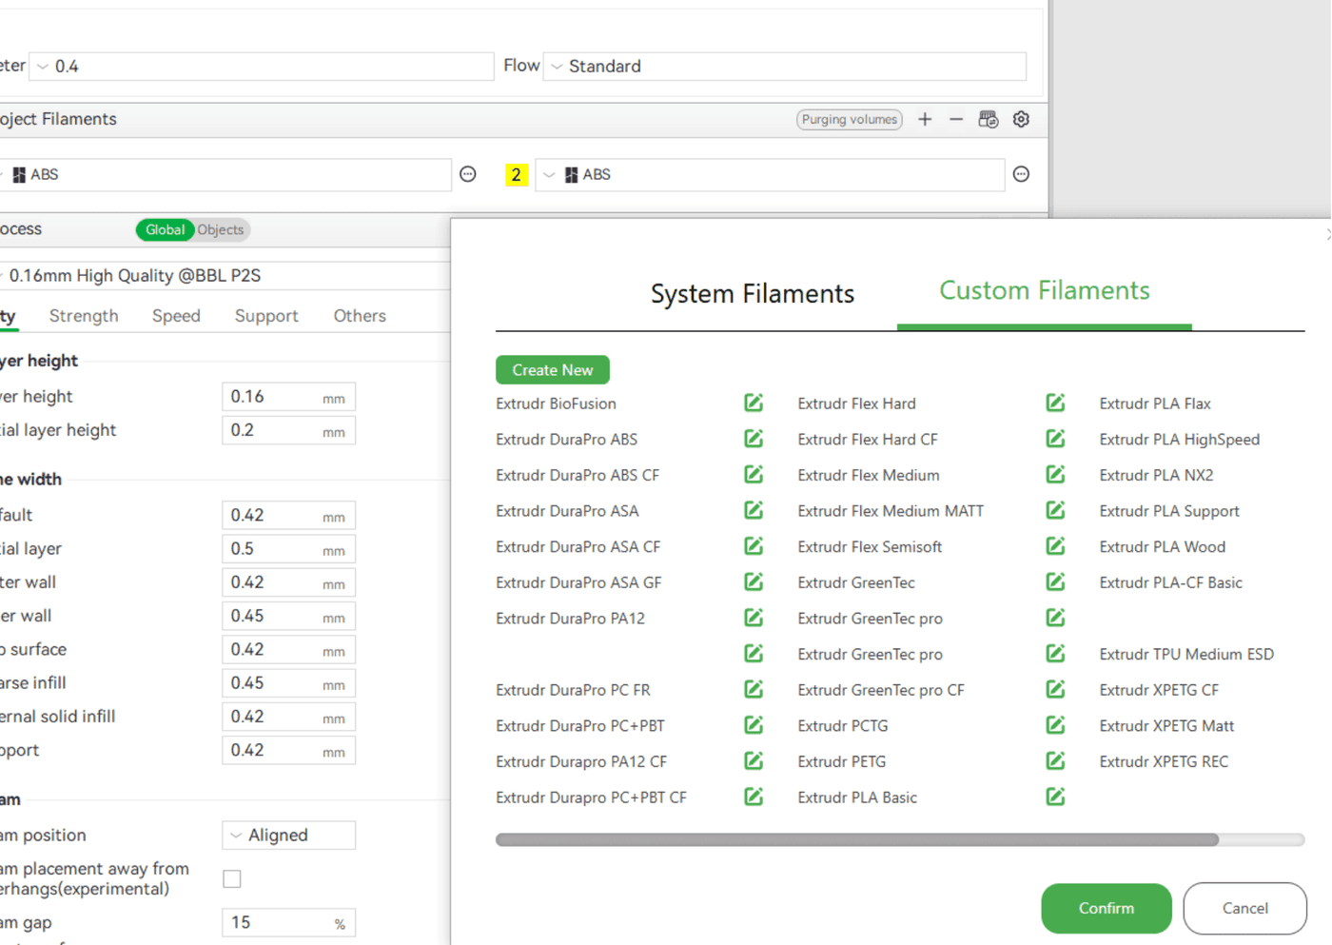Select Extrudr PLA HighSpeed in the list

(x=1180, y=440)
